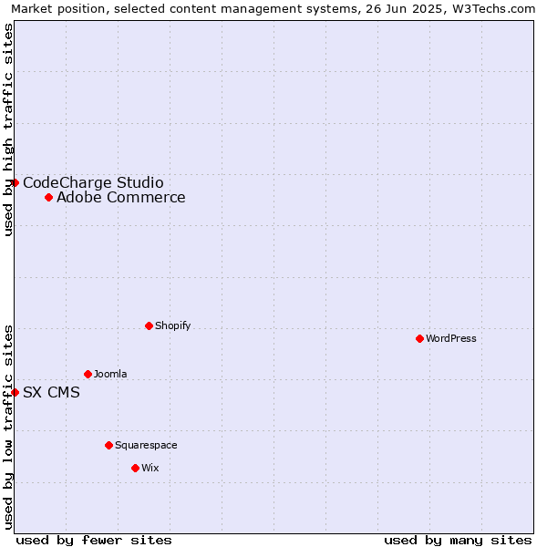547x547 pixels.
Task: Select the SX CMS label
Action: click(51, 392)
